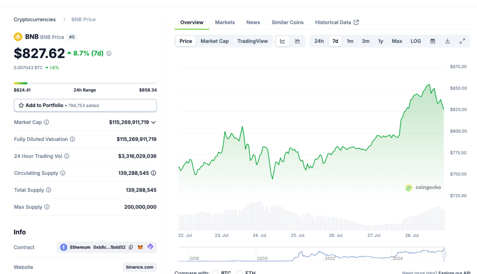
Task: Click the star icon in Add to Portfolio
Action: pyautogui.click(x=21, y=106)
